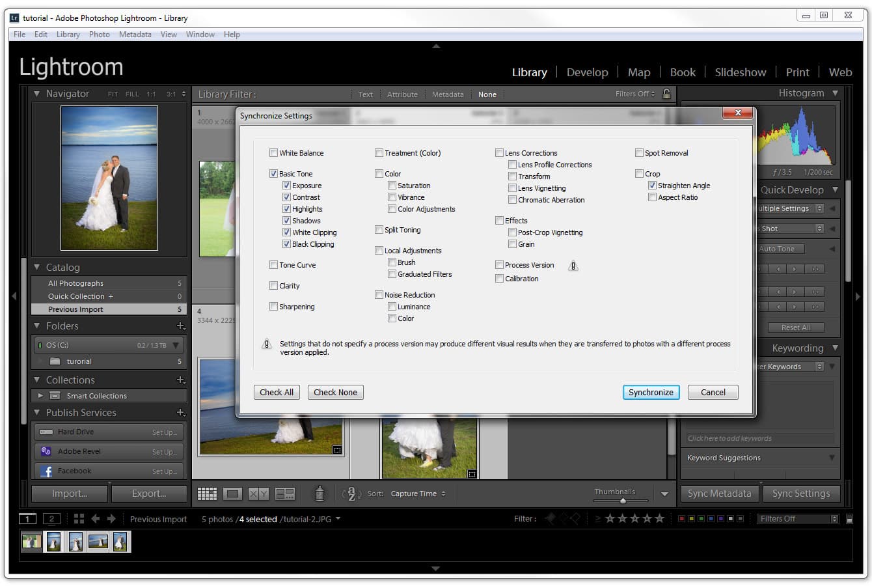The height and width of the screenshot is (586, 872).
Task: Check the Tone Curve option
Action: point(274,265)
